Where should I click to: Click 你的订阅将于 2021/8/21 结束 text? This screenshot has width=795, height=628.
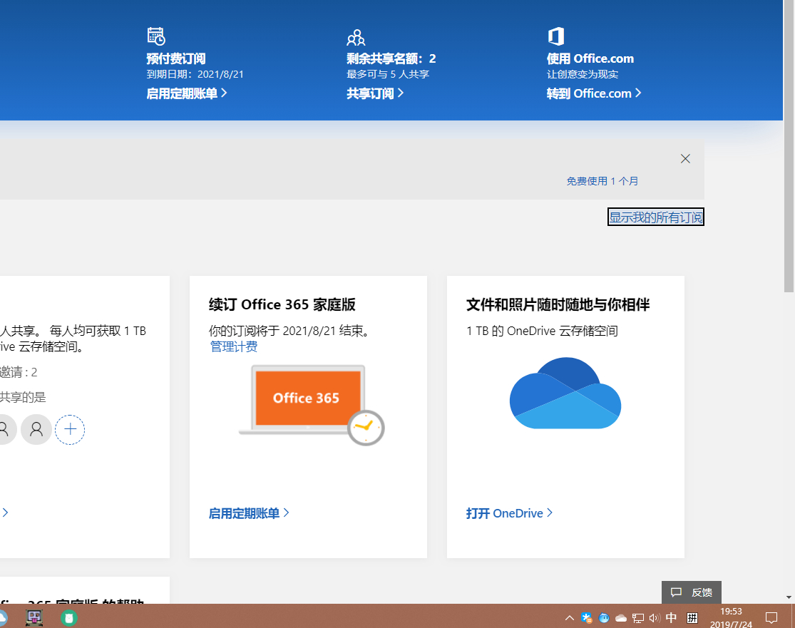tap(288, 331)
